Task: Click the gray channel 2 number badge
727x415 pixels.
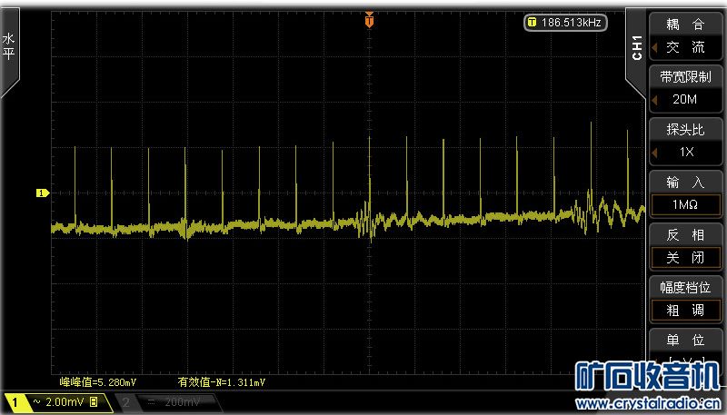Action: coord(128,401)
